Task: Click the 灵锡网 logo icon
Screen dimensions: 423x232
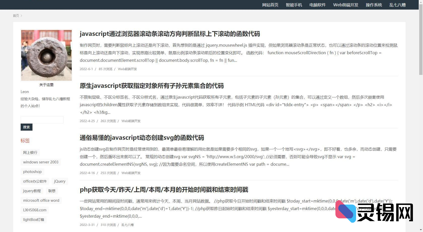Action: (346, 212)
